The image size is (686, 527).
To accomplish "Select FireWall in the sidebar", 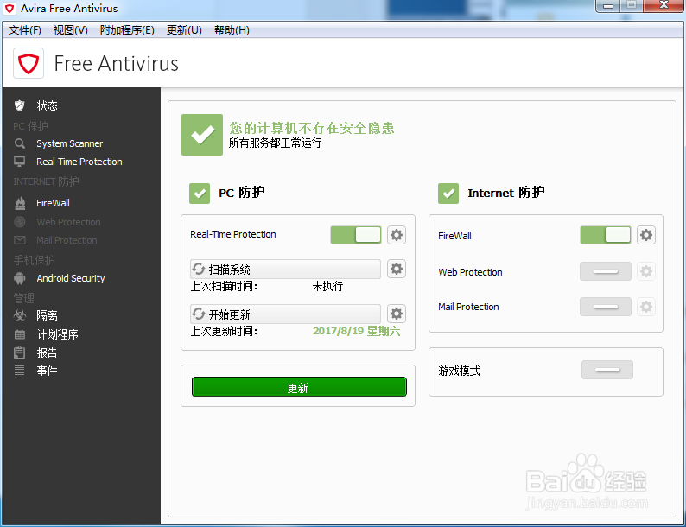I will pyautogui.click(x=53, y=203).
